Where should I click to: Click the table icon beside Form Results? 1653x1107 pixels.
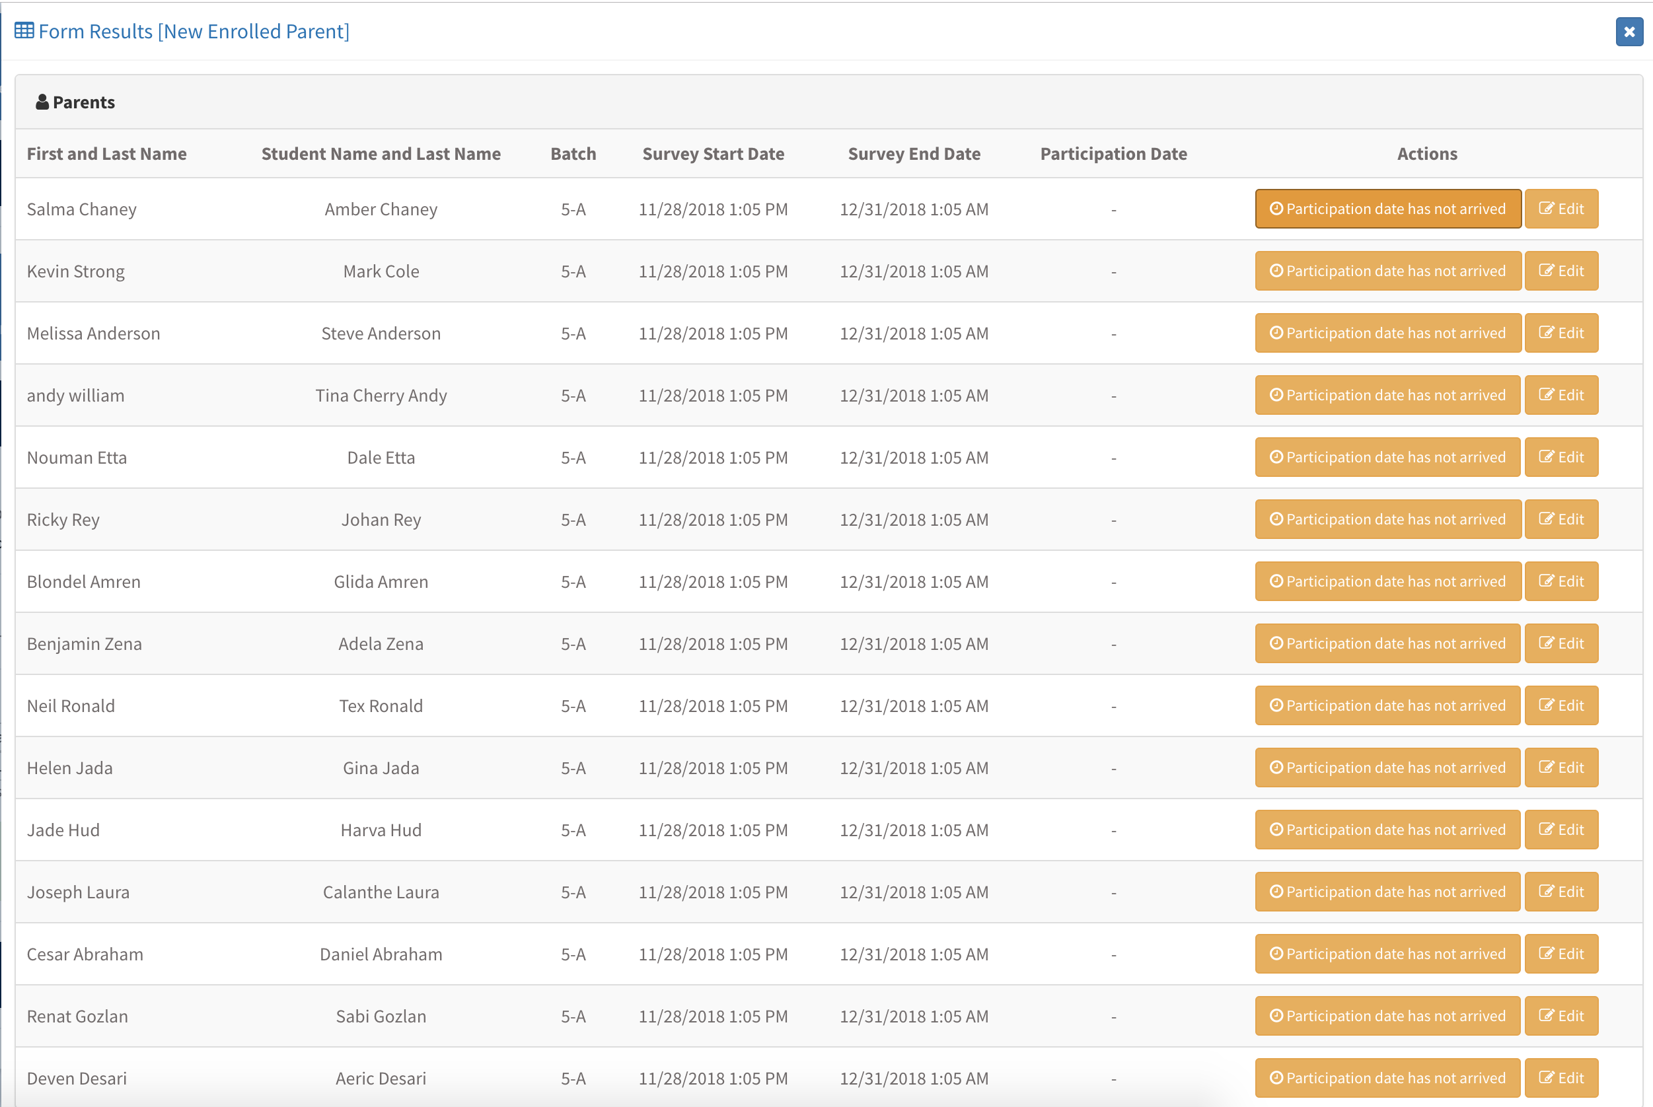tap(24, 30)
